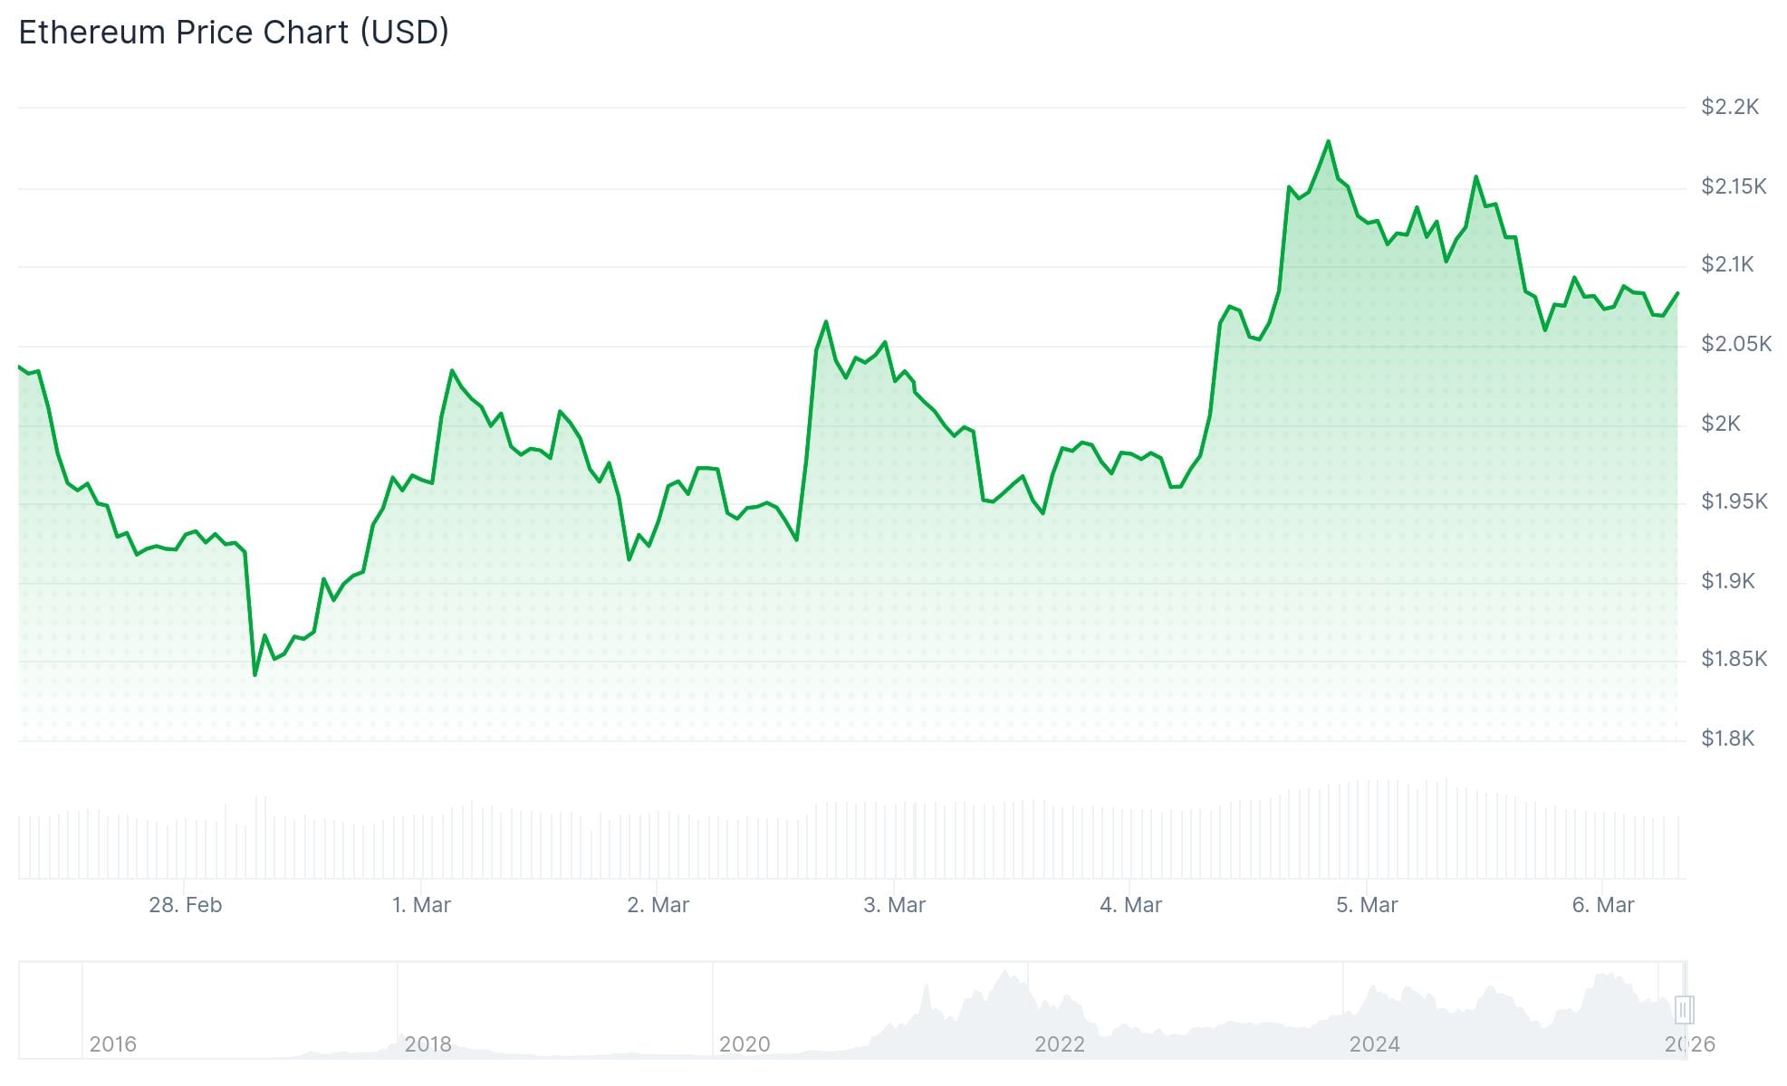1787x1086 pixels.
Task: Select the 3. Mar date label
Action: [894, 905]
